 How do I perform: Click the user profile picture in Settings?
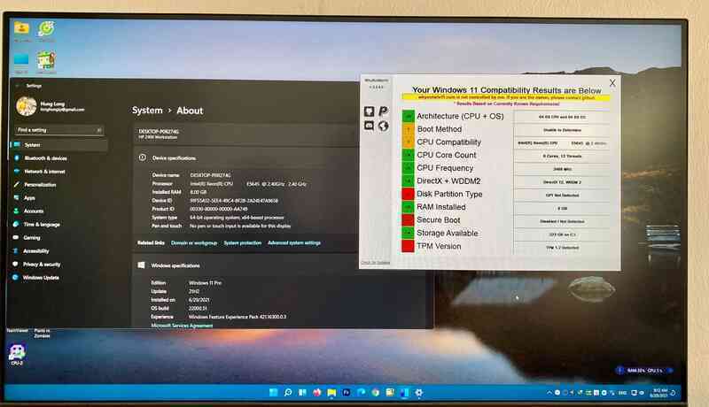point(27,106)
